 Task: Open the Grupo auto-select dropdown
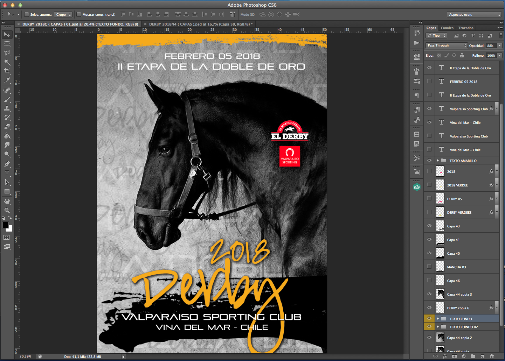pos(63,14)
